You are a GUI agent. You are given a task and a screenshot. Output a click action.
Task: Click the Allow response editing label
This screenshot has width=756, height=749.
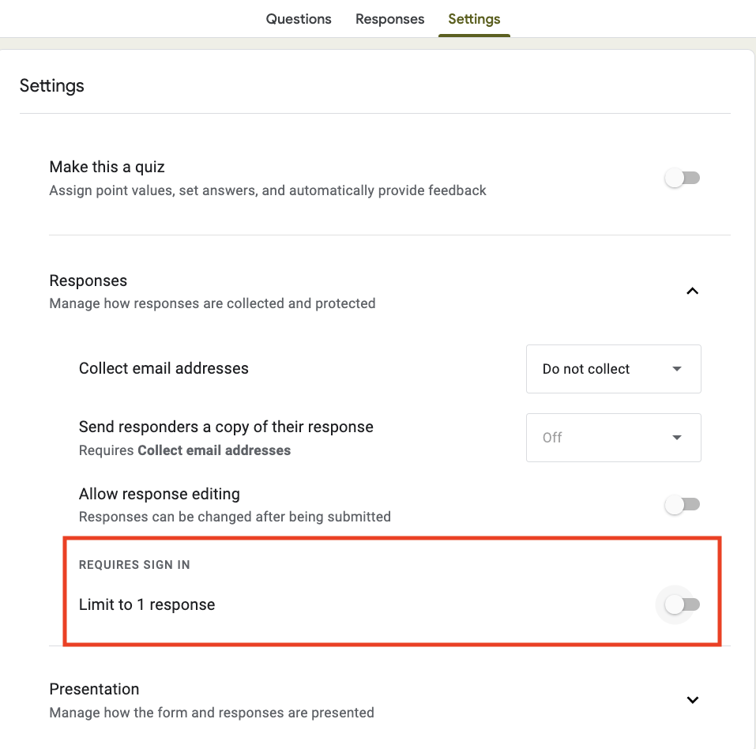point(159,494)
